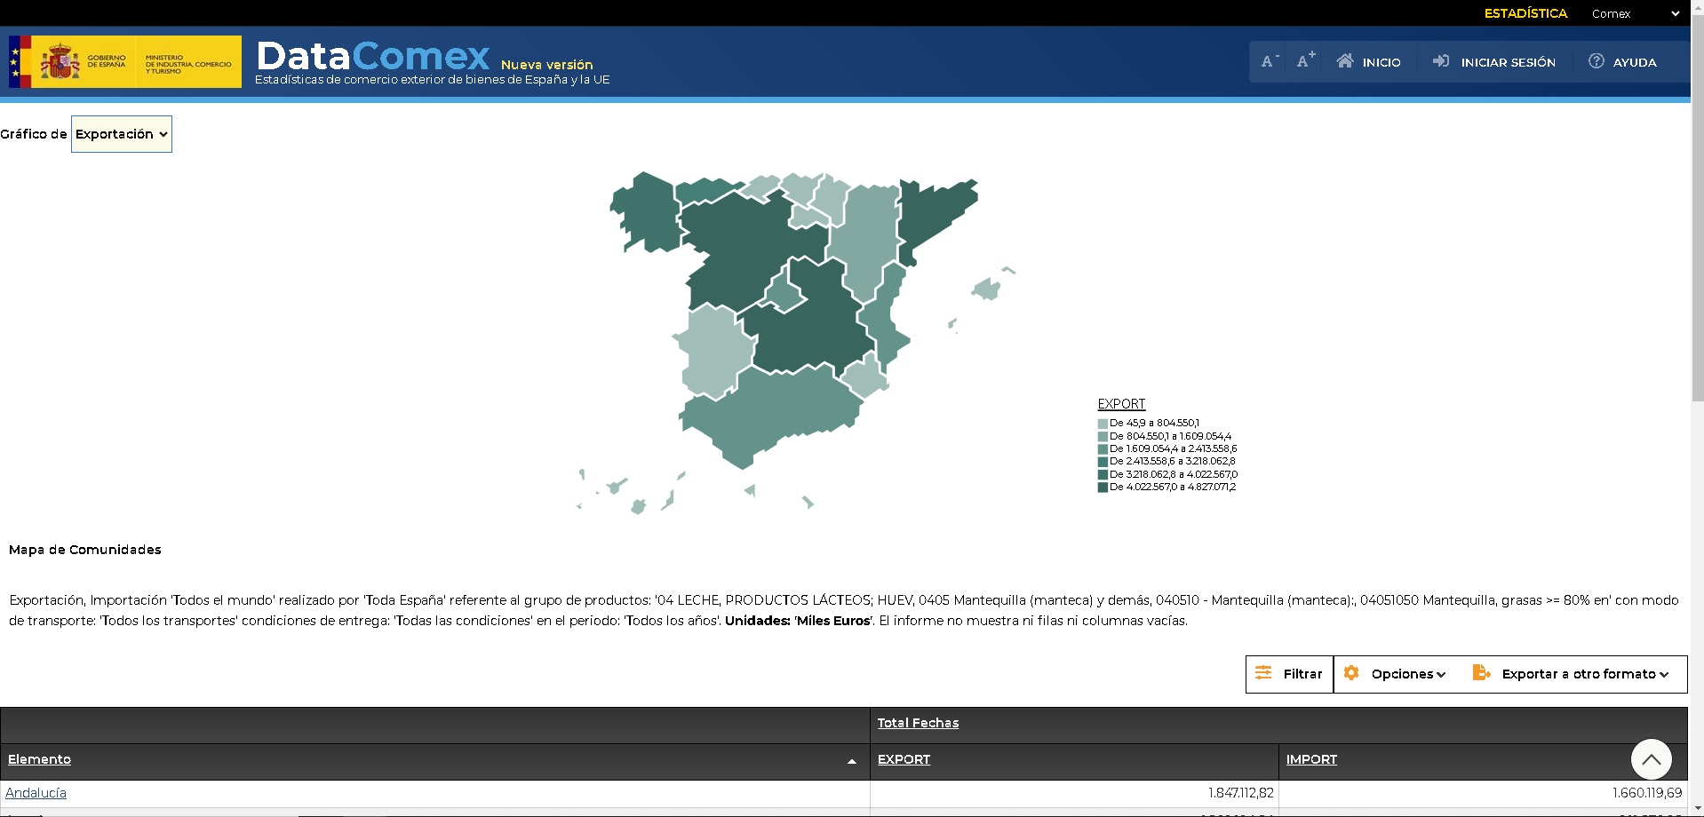Click the Opciones gear icon
Viewport: 1704px width, 817px height.
tap(1352, 673)
